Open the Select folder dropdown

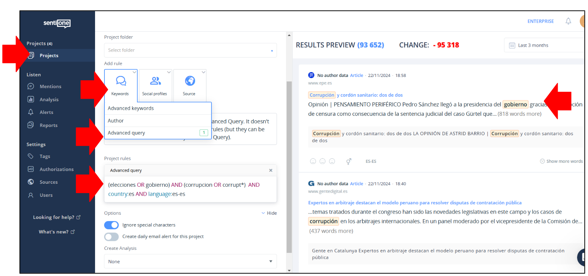pyautogui.click(x=190, y=50)
